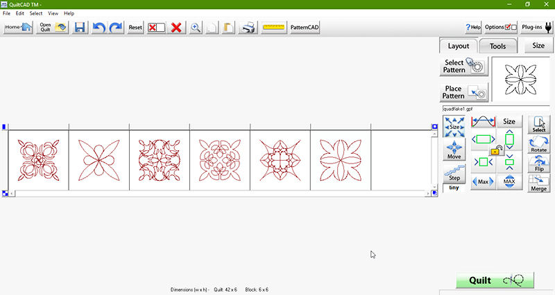The height and width of the screenshot is (295, 555).
Task: Click the horizontal scrollbar under the quilt
Action: [x=220, y=193]
